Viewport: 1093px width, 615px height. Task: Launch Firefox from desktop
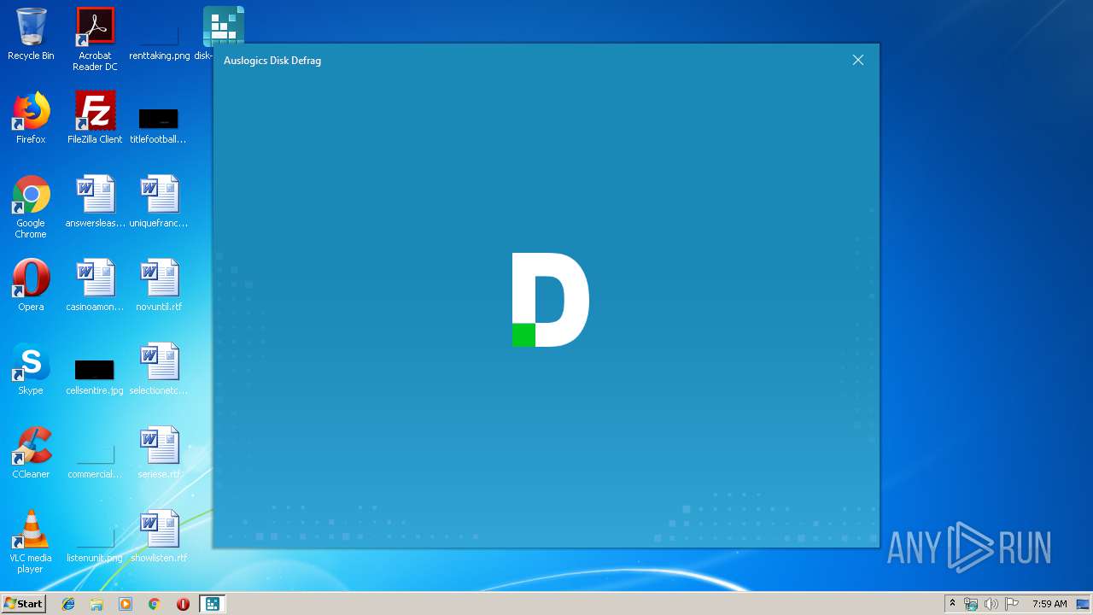point(31,118)
